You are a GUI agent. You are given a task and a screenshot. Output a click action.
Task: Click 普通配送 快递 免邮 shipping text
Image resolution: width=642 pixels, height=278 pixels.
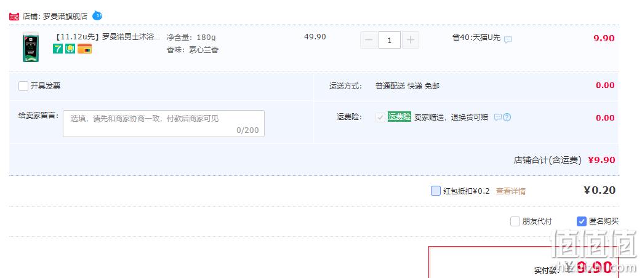click(407, 86)
